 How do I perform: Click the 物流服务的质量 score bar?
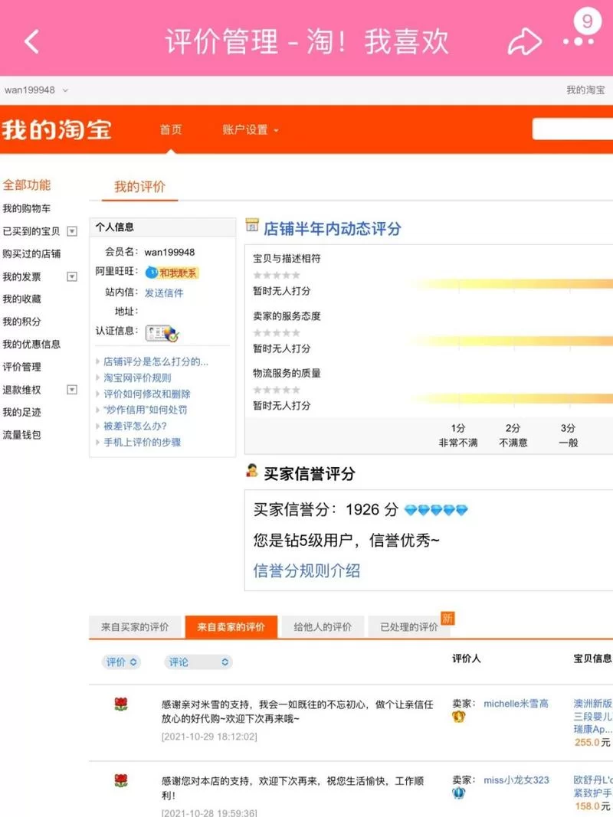coord(511,399)
